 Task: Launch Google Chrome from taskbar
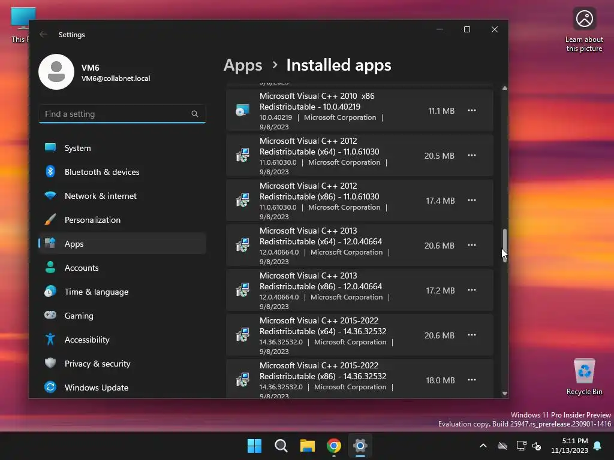point(333,446)
